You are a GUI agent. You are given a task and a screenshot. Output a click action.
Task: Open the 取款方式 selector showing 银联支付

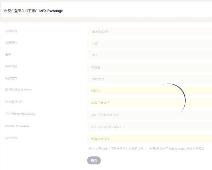(x=149, y=79)
